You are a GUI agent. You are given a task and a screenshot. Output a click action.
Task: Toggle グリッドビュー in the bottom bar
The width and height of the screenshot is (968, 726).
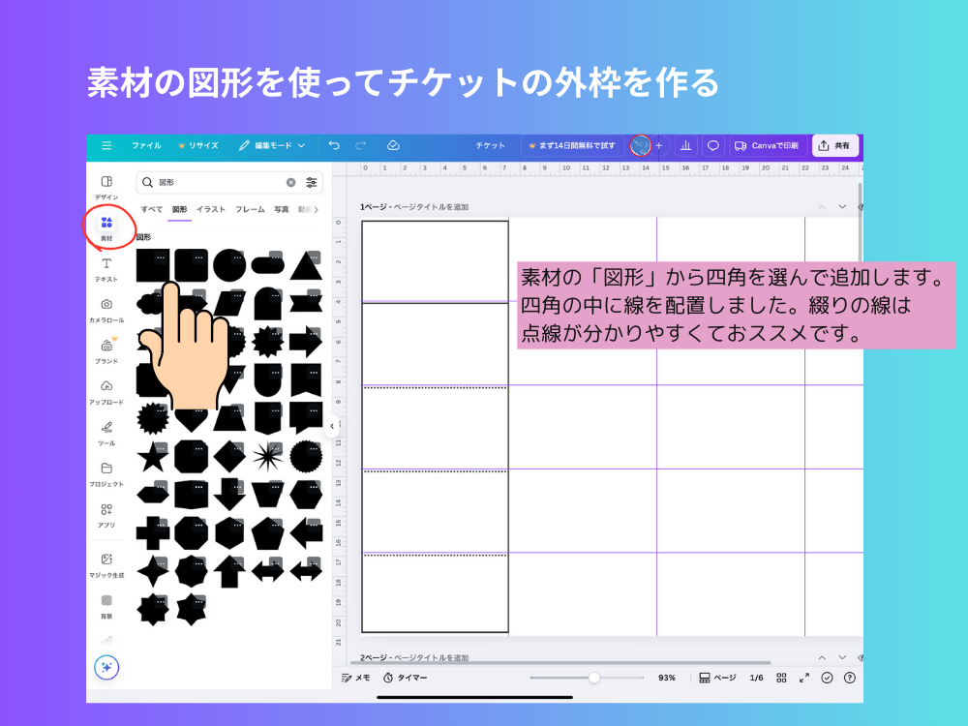[781, 678]
